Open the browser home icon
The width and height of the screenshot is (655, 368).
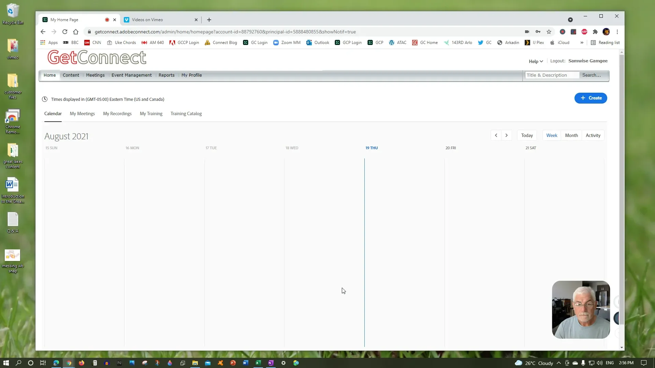tap(76, 32)
